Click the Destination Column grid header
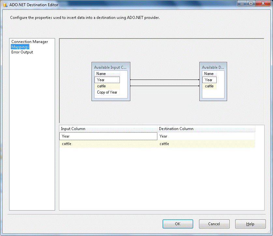273x236 pixels. 206,129
